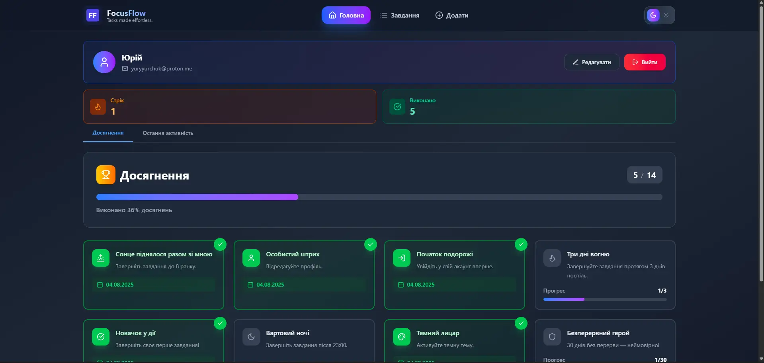Click the Активуйте темну тему description
The width and height of the screenshot is (764, 363).
point(445,345)
